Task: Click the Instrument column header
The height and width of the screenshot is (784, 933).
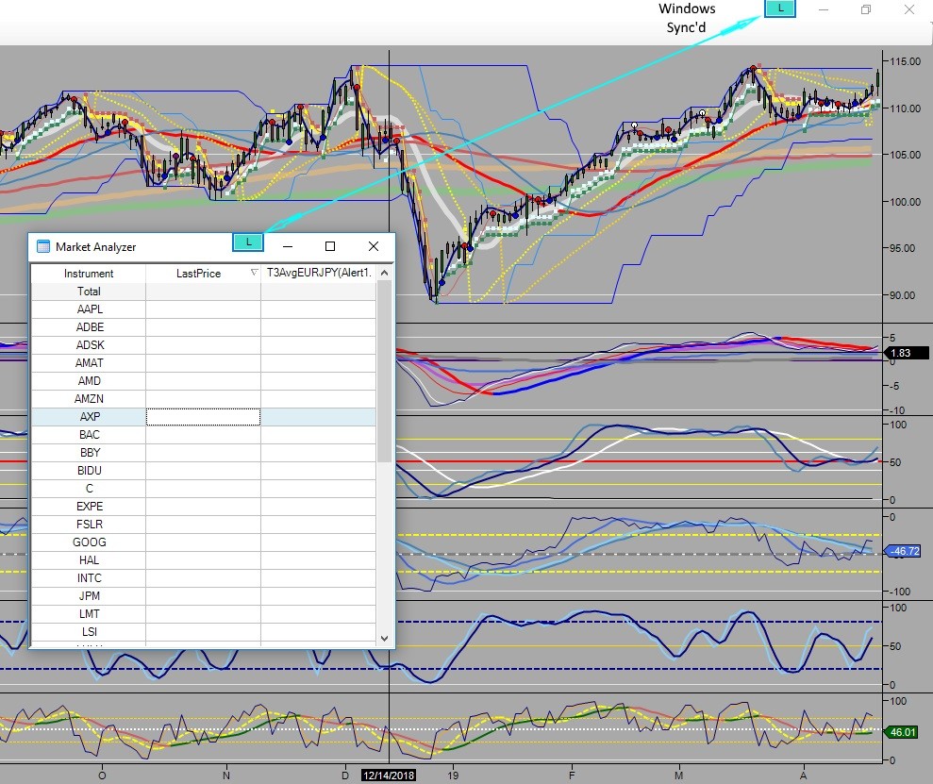Action: tap(89, 274)
